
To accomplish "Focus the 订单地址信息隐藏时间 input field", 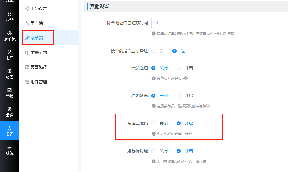I will [x=220, y=23].
